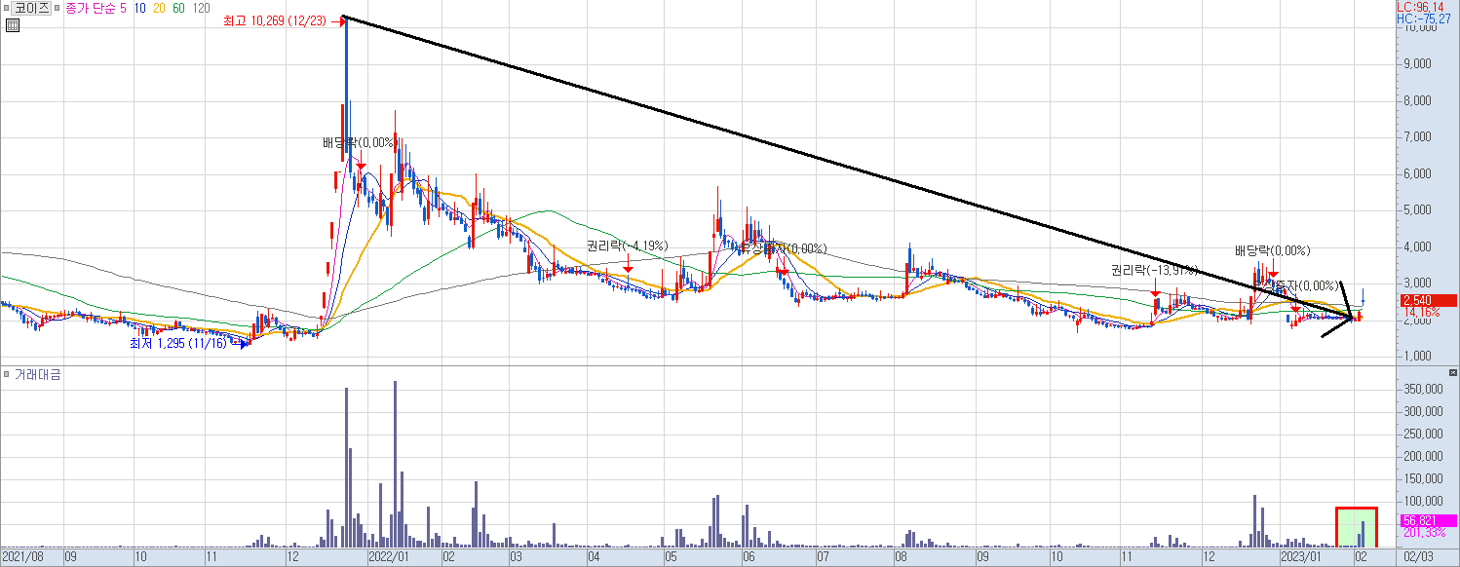Close the 거래대금 volume panel with its X
Screen dimensions: 1460x567
coord(1452,373)
